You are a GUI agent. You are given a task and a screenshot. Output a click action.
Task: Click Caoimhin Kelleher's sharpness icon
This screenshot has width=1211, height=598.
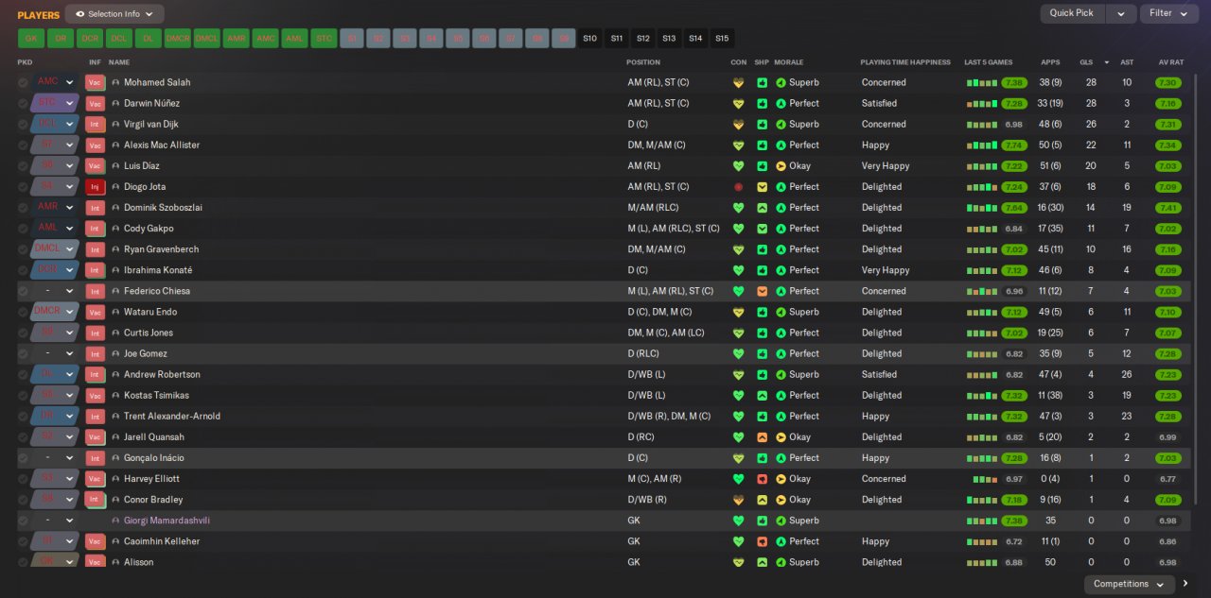point(763,541)
